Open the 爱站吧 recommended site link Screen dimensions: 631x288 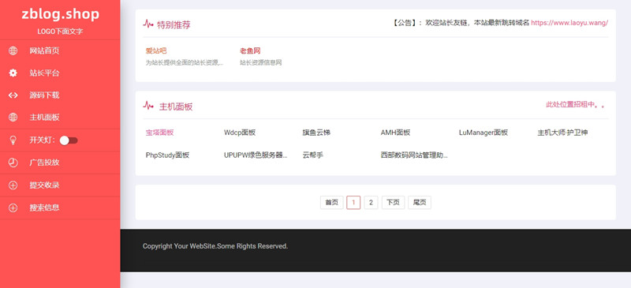coord(156,50)
